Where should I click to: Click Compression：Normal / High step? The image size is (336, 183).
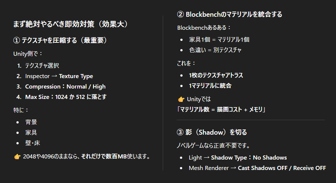click(x=65, y=86)
